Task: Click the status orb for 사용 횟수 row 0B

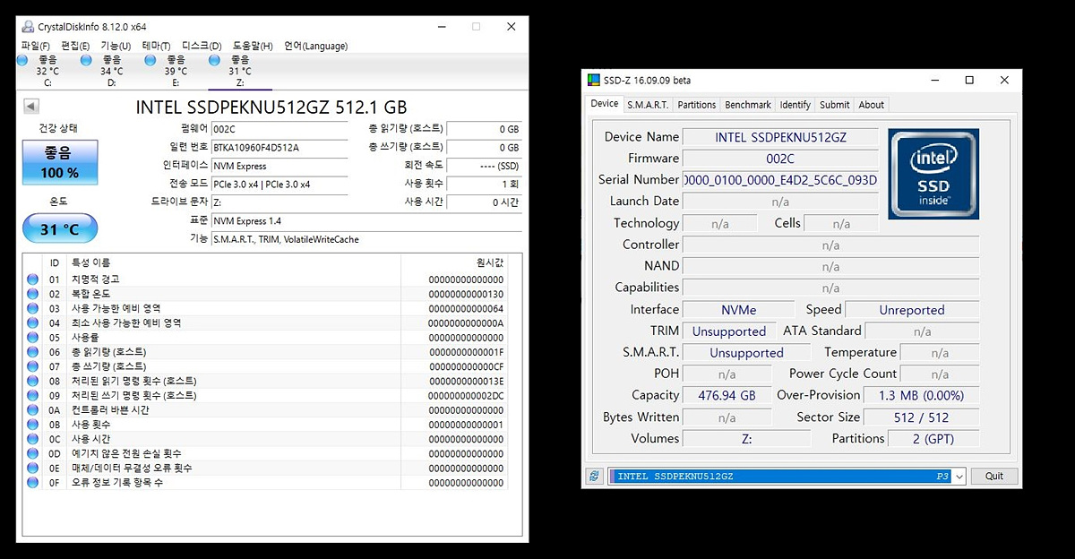Action: point(33,425)
